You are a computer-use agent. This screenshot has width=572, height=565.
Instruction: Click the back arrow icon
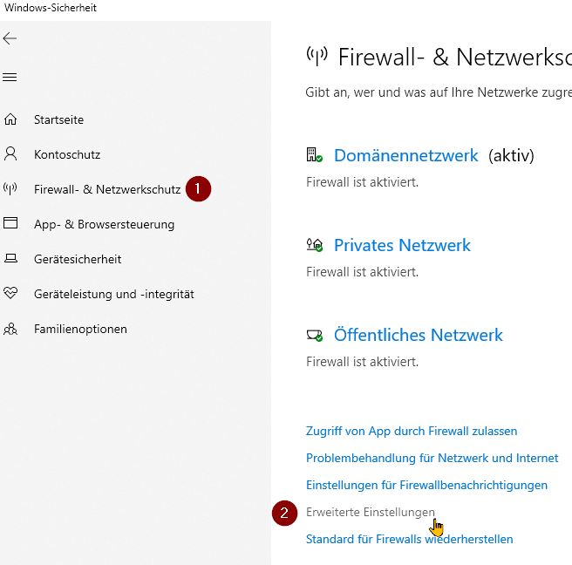point(10,38)
